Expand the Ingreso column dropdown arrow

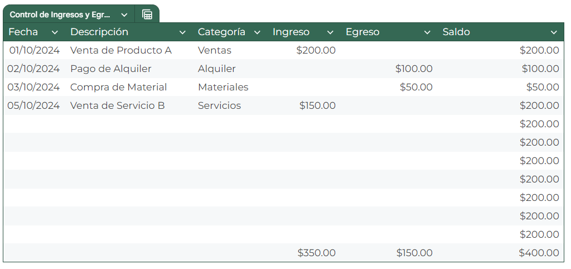point(330,32)
